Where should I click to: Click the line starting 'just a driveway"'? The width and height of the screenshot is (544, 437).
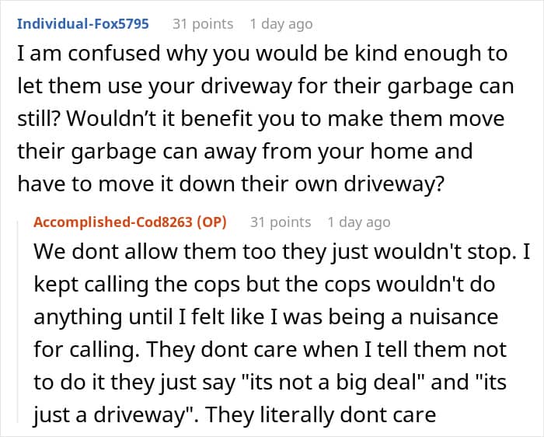pos(233,413)
